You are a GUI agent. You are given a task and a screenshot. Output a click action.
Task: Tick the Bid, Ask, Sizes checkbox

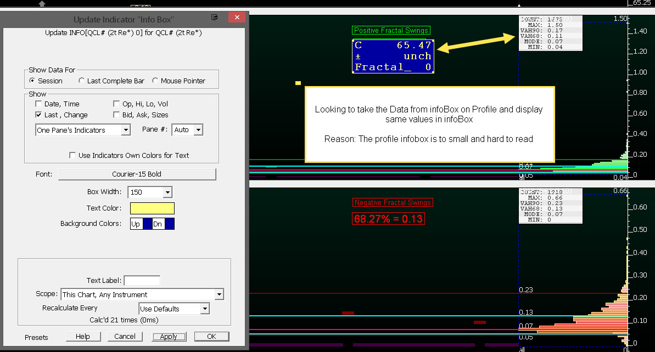[x=116, y=115]
